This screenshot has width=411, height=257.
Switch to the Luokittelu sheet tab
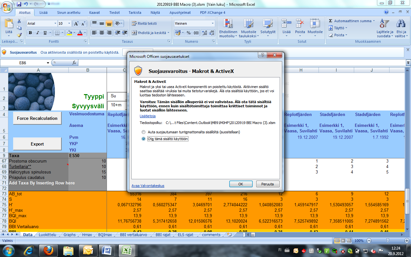[48, 235]
